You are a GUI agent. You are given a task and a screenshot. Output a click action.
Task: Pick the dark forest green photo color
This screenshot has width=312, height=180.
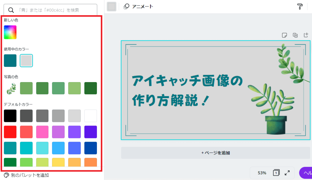(x=90, y=88)
